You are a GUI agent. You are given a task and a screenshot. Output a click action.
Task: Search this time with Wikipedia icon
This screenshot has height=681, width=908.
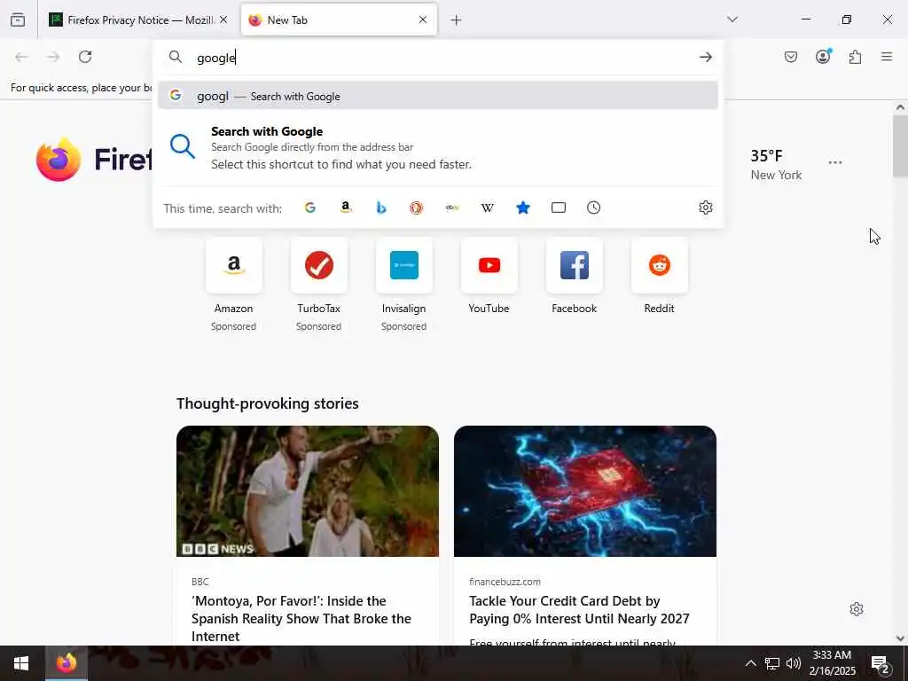(488, 207)
